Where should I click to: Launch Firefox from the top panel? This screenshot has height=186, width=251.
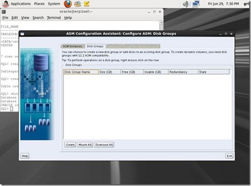pos(68,4)
